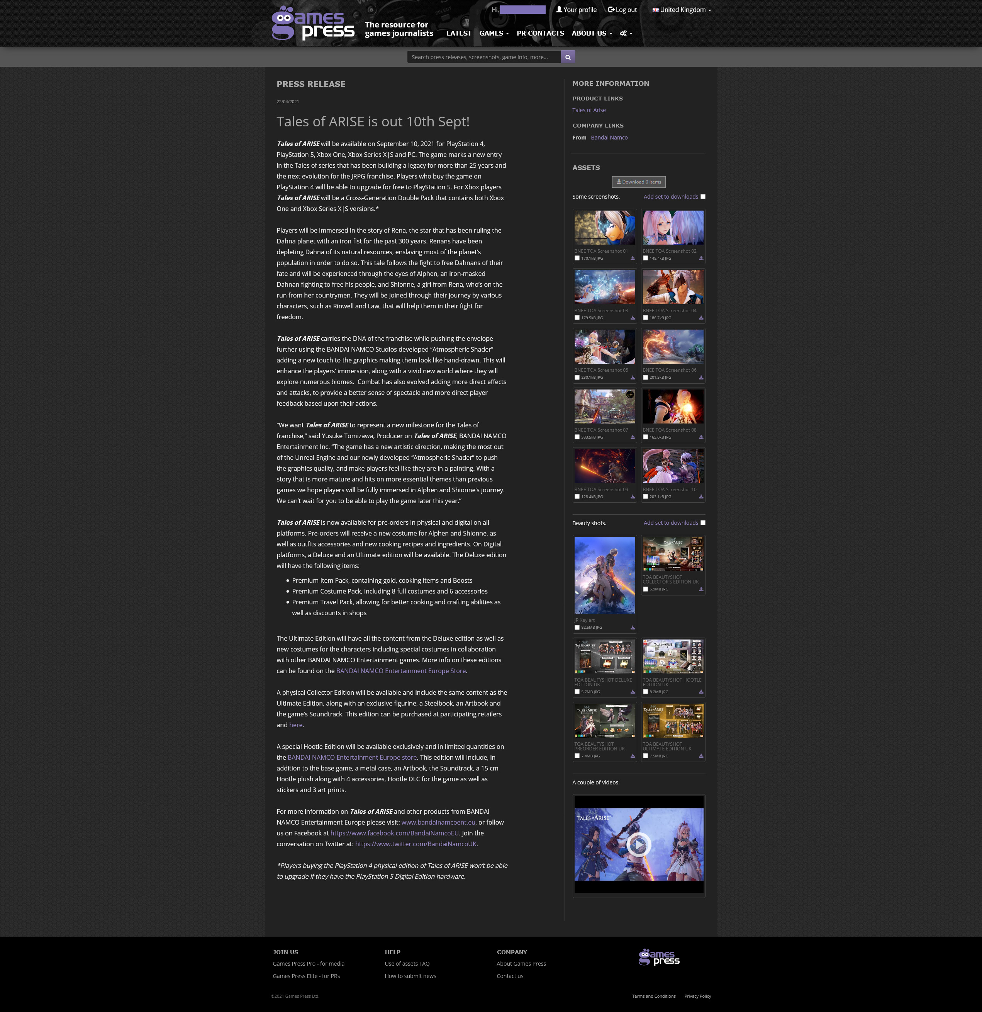This screenshot has width=982, height=1012.
Task: Click the search press releases input field
Action: 484,57
